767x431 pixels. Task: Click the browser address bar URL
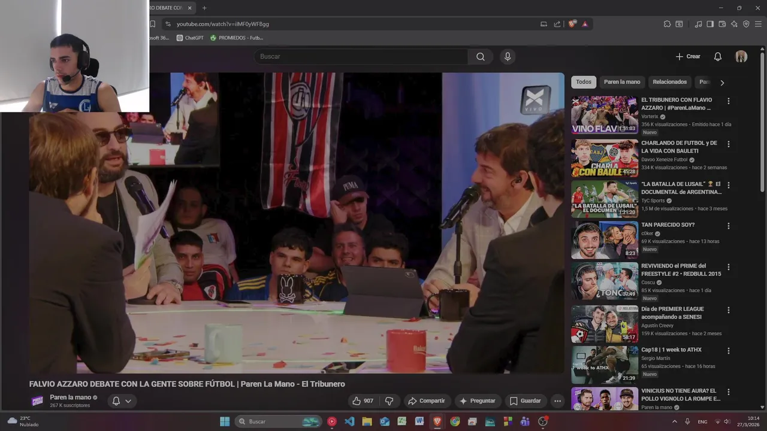[223, 24]
